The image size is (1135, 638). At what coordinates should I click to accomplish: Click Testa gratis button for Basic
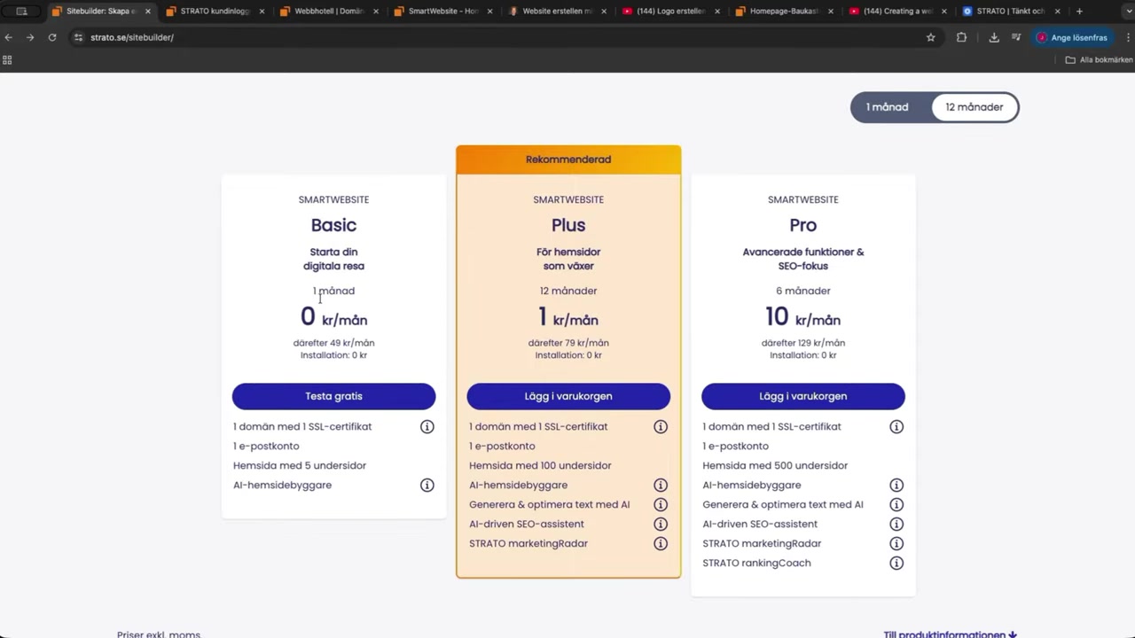[x=333, y=396]
